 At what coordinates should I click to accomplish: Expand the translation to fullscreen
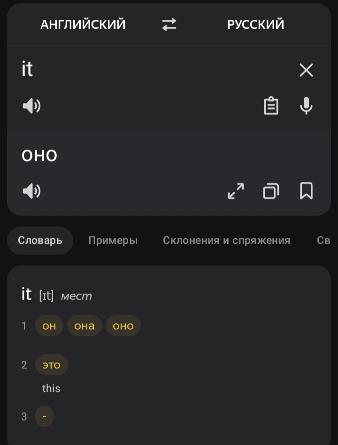(236, 191)
